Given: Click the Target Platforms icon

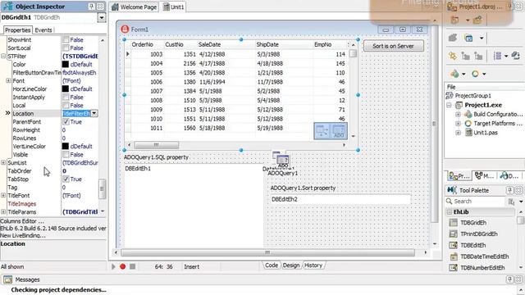Looking at the screenshot, I should (468, 124).
